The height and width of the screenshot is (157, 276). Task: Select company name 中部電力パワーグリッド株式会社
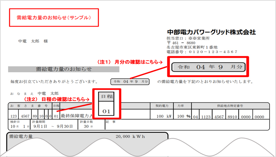211,32
